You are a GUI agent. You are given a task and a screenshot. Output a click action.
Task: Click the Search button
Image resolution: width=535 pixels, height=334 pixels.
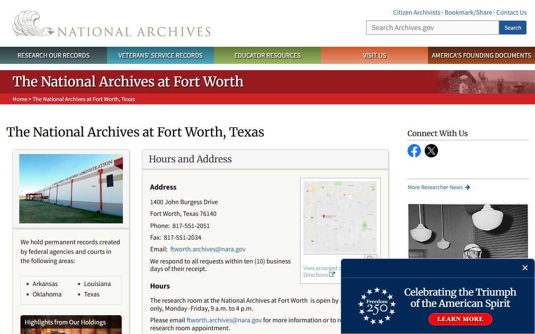click(512, 28)
